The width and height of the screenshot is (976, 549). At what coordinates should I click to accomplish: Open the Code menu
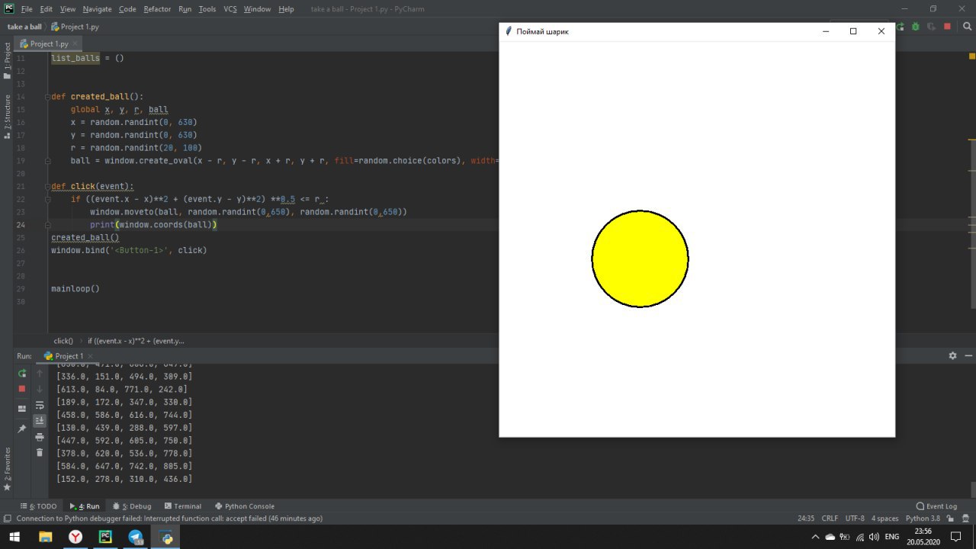[x=127, y=9]
